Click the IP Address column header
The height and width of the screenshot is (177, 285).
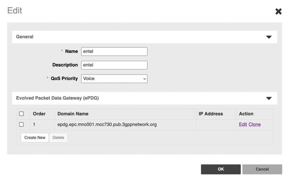pos(211,114)
